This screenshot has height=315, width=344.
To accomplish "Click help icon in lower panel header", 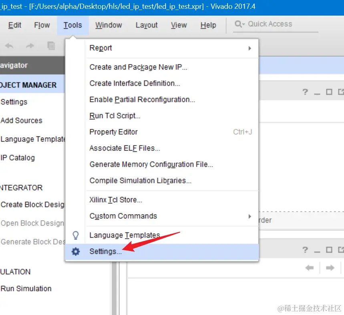I will (x=305, y=250).
